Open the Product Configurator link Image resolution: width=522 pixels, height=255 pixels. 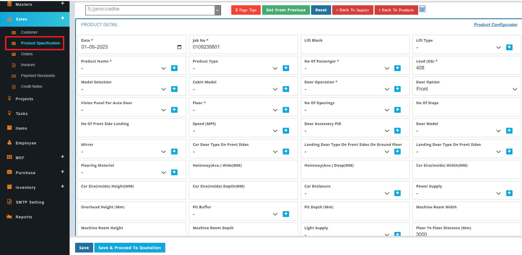(496, 25)
